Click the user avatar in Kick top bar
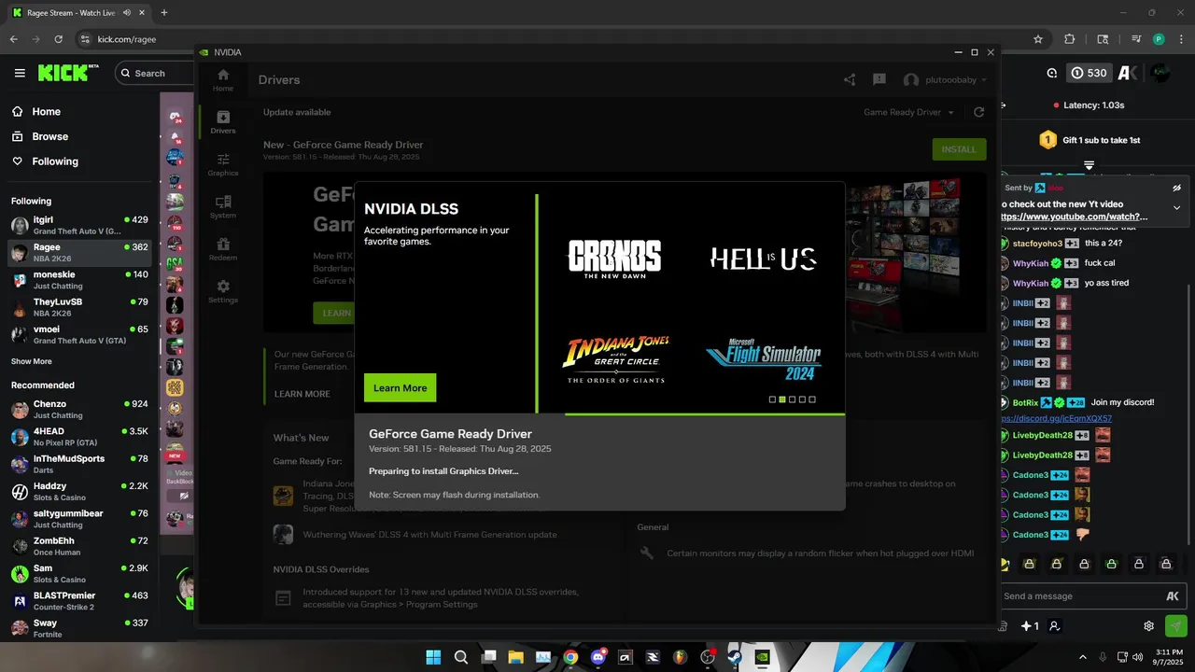The height and width of the screenshot is (672, 1195). click(1160, 72)
